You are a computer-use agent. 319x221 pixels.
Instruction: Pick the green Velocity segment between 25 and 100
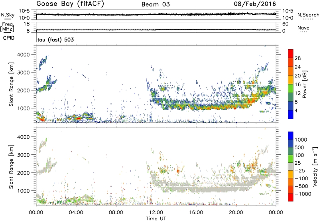(x=291, y=159)
